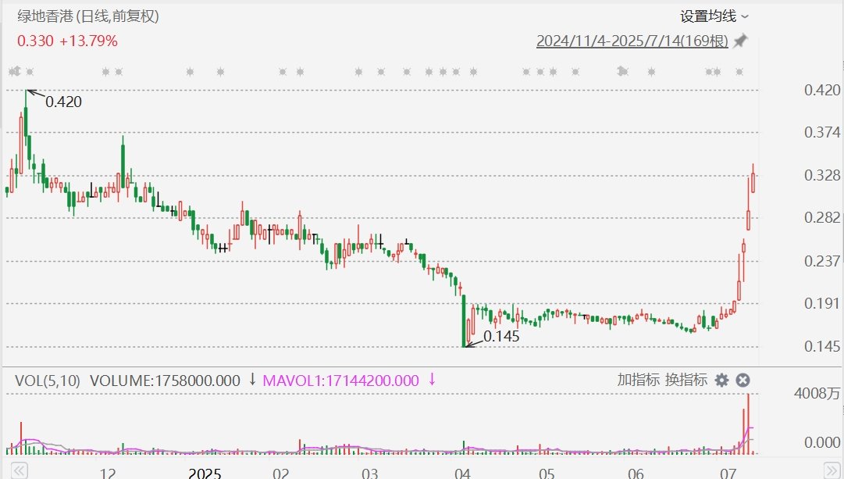Click the 02 month label on the time axis

click(280, 474)
